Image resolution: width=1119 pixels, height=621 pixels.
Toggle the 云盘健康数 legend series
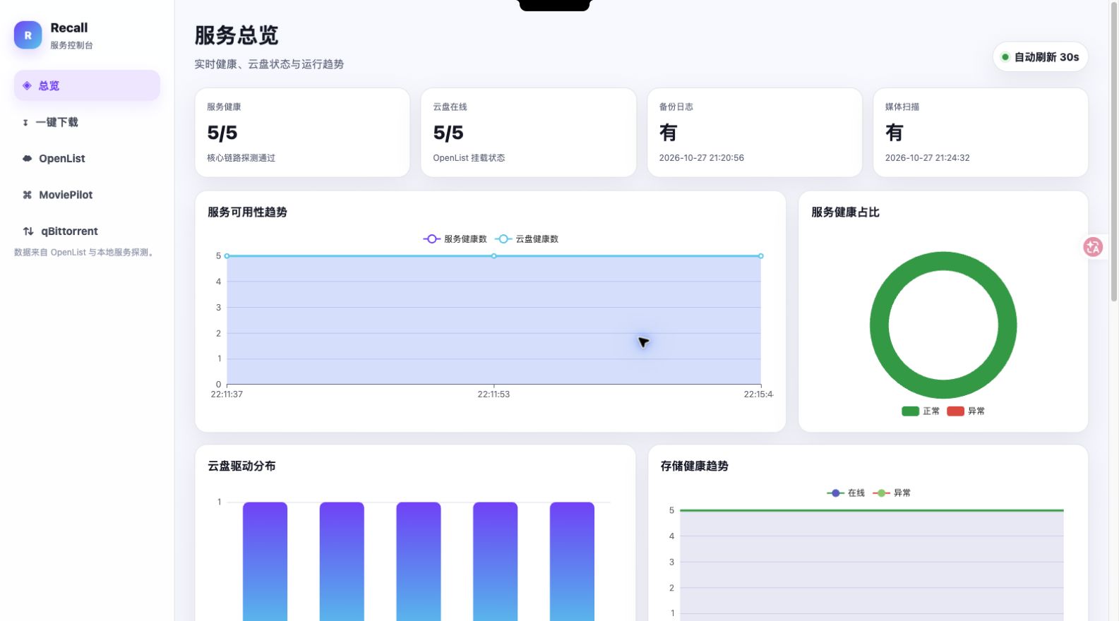(x=527, y=239)
